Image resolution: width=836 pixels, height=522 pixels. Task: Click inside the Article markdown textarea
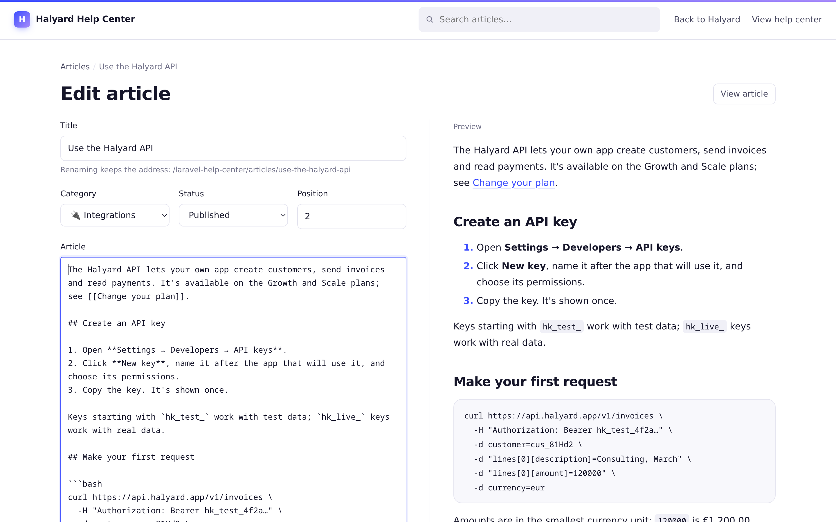(233, 389)
